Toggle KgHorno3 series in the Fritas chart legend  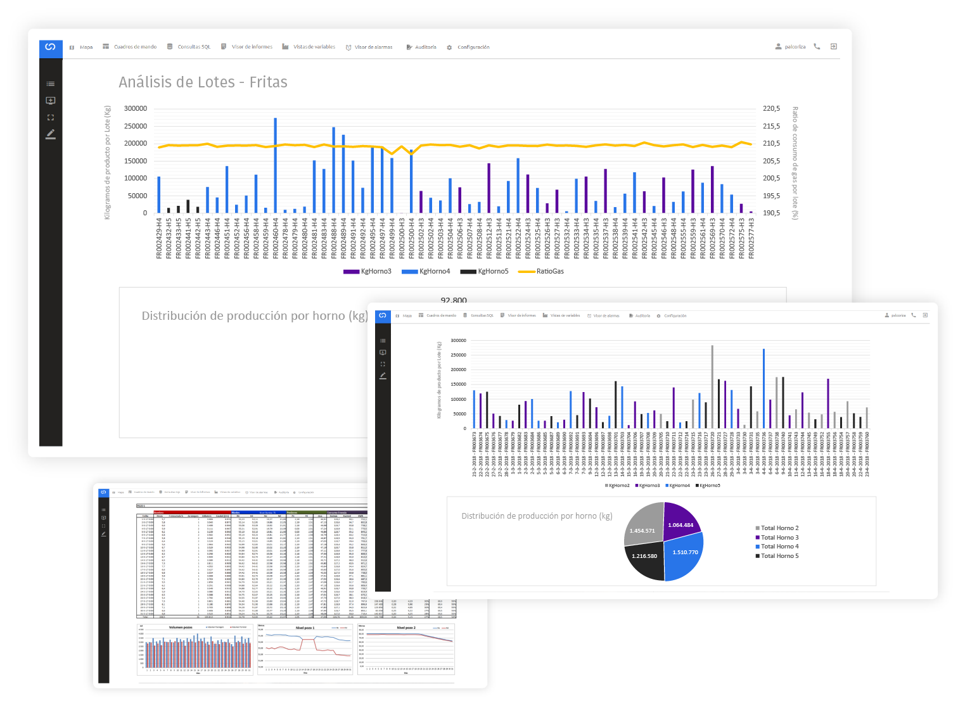click(367, 272)
